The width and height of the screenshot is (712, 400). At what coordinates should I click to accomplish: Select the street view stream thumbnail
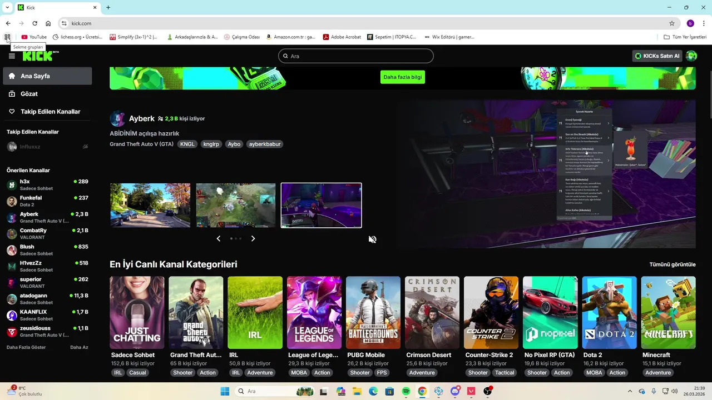pyautogui.click(x=150, y=205)
